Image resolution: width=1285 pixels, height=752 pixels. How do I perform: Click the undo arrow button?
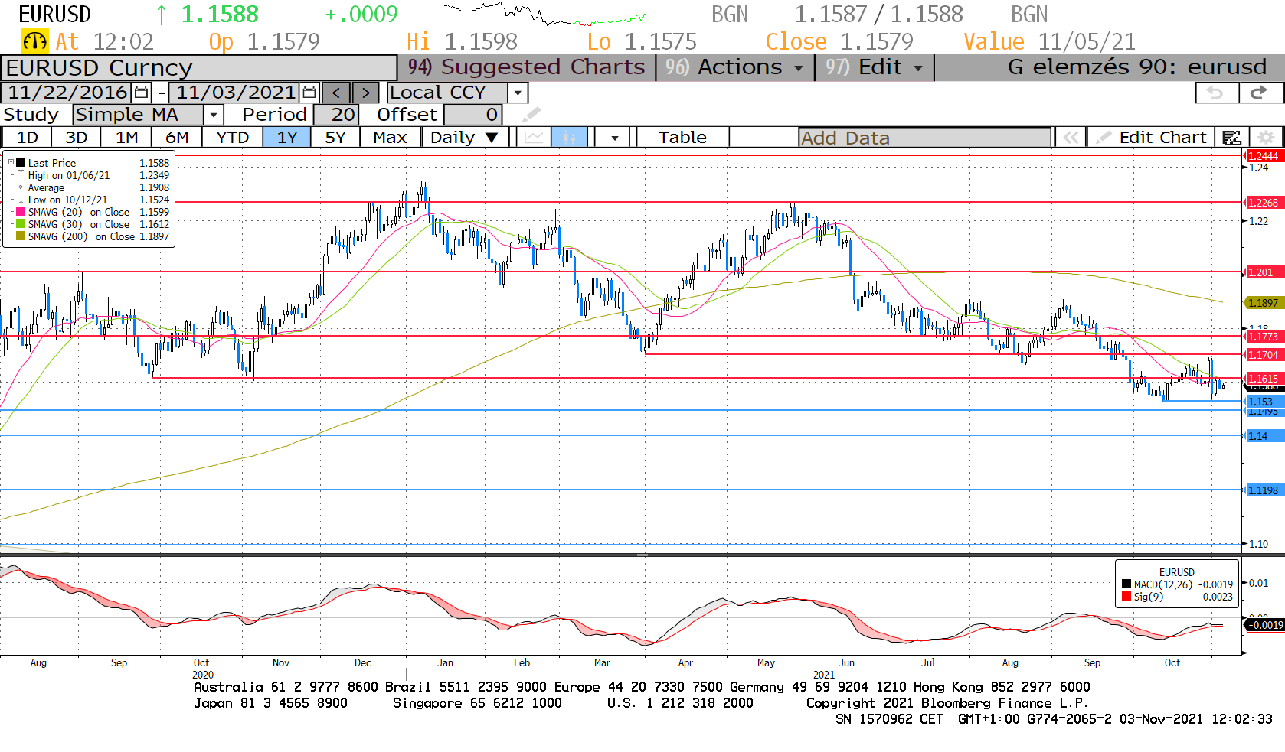(1217, 93)
